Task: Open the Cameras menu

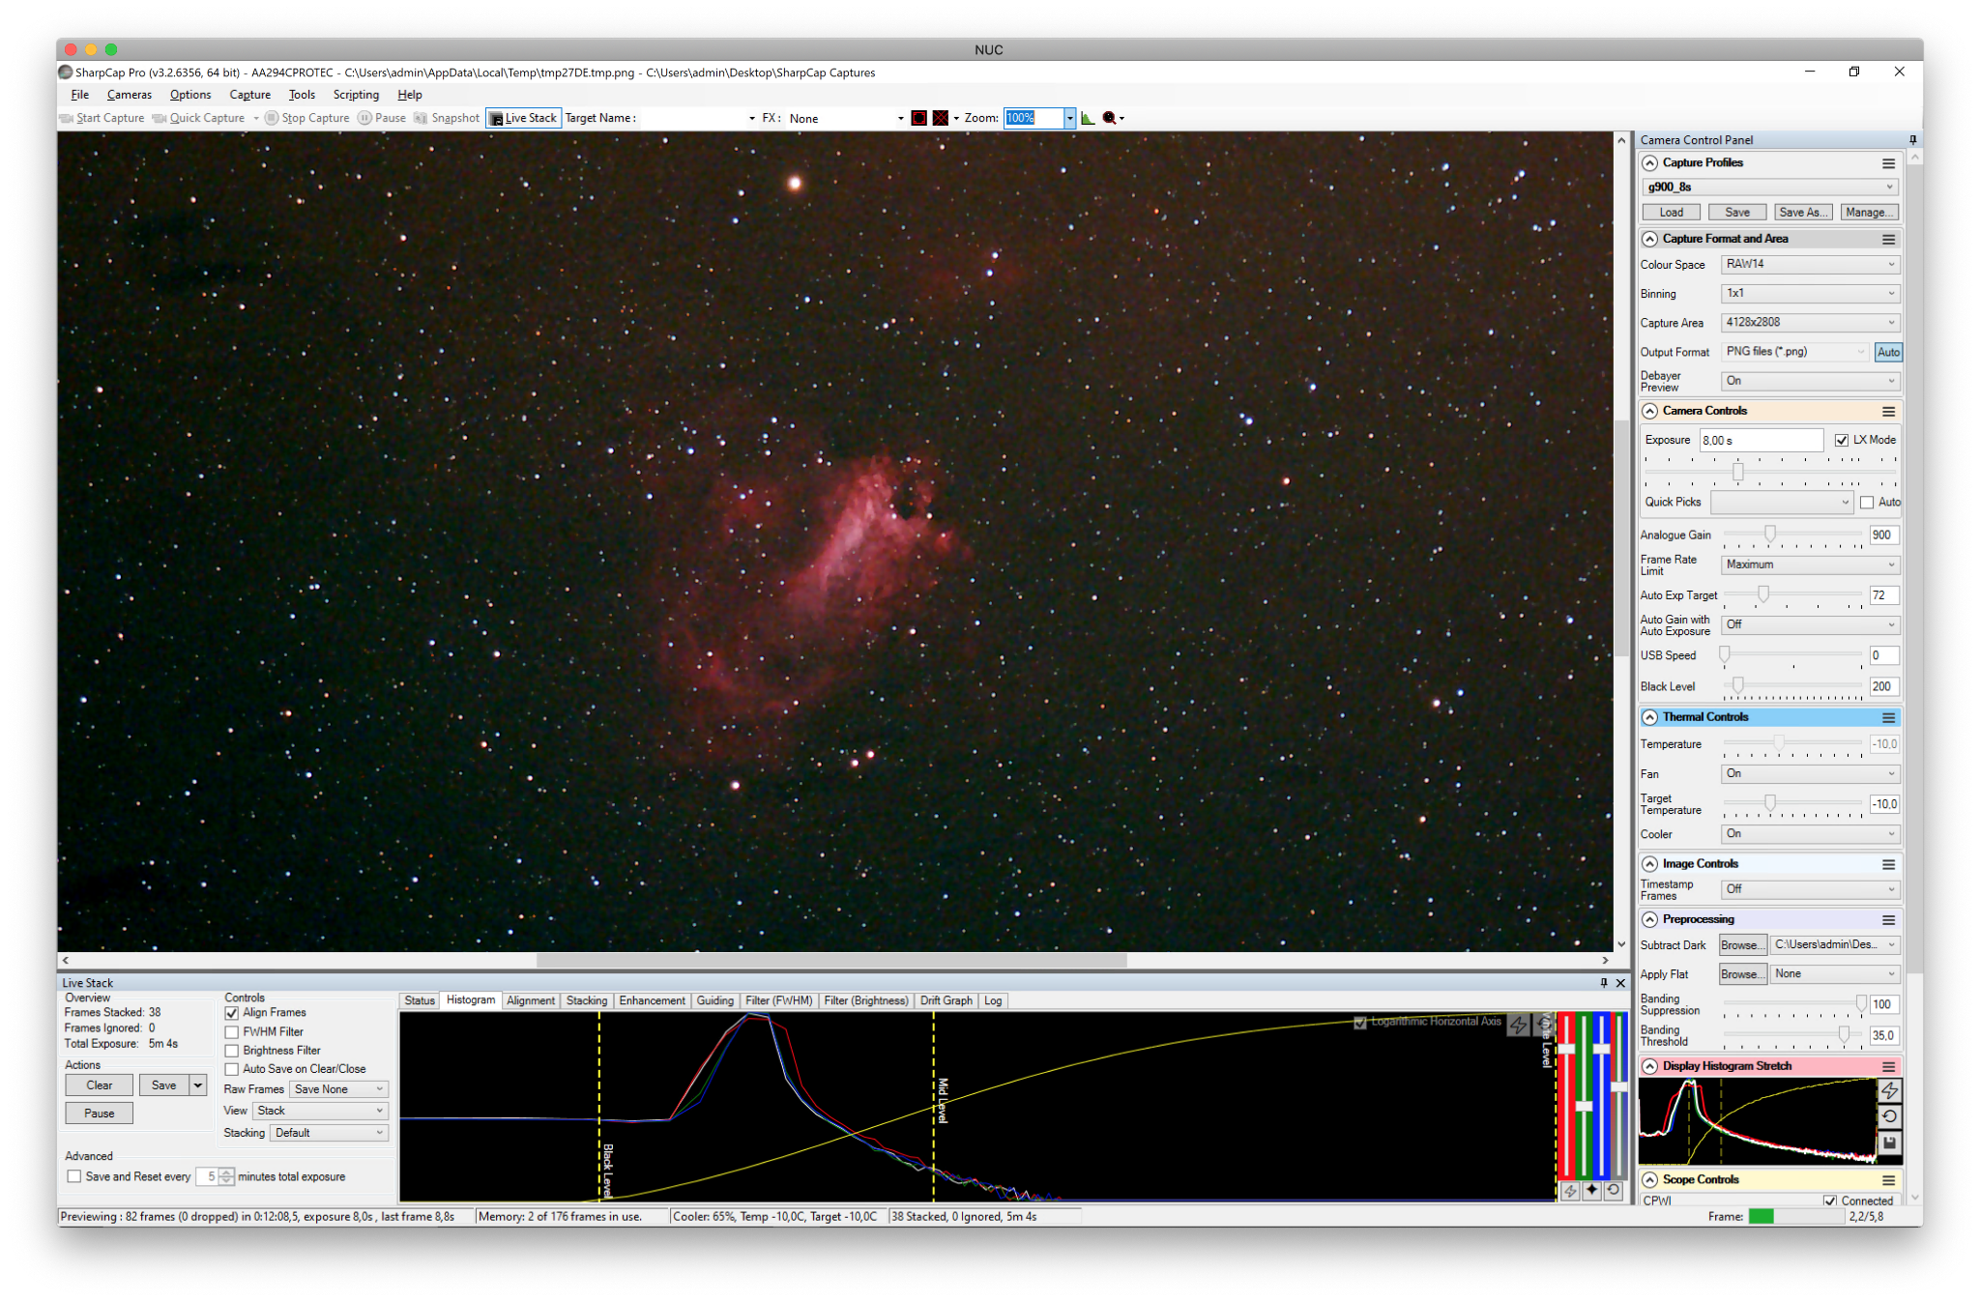Action: pyautogui.click(x=130, y=95)
